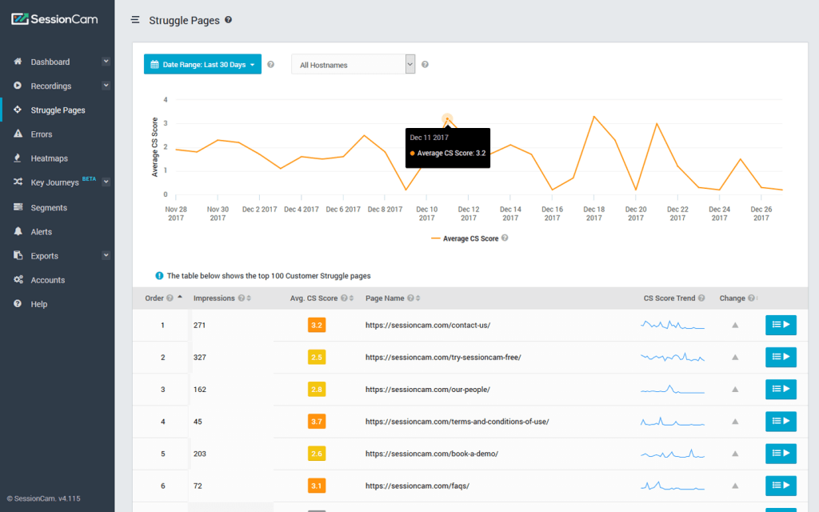Expand the Dashboard submenu chevron

pos(106,61)
